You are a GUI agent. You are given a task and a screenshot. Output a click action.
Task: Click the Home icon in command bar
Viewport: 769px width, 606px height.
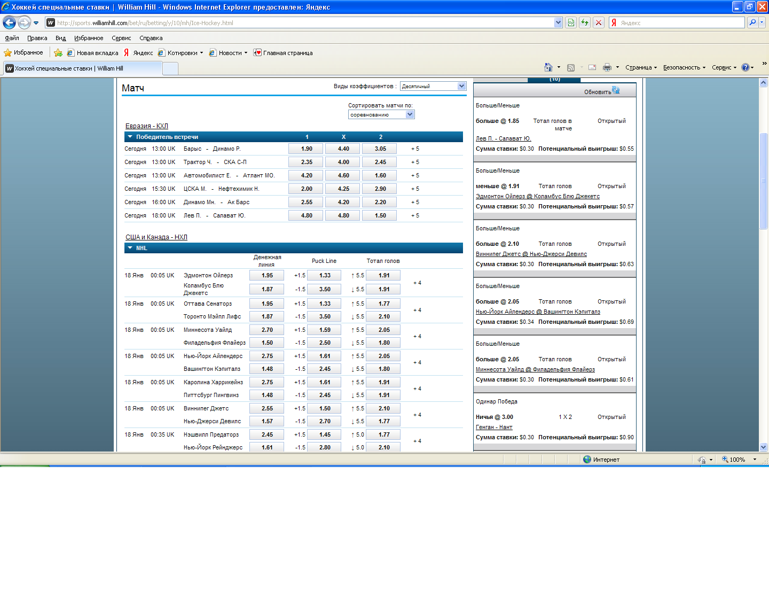pyautogui.click(x=548, y=67)
